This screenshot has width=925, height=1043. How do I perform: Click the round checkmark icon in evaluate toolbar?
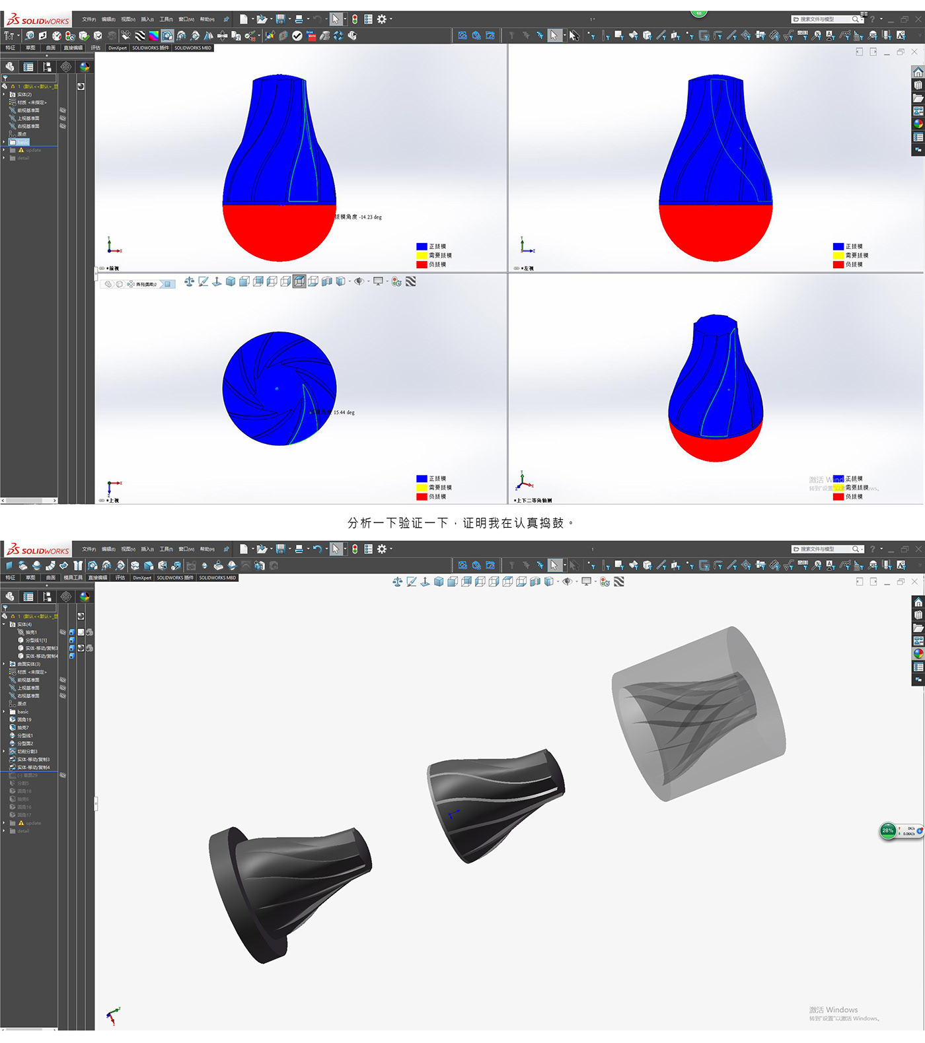click(x=297, y=36)
